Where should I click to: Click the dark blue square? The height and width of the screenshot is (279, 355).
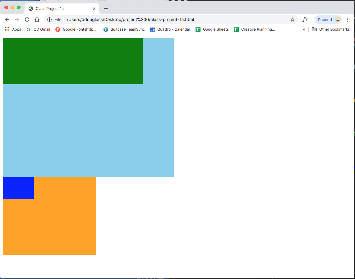pos(18,188)
